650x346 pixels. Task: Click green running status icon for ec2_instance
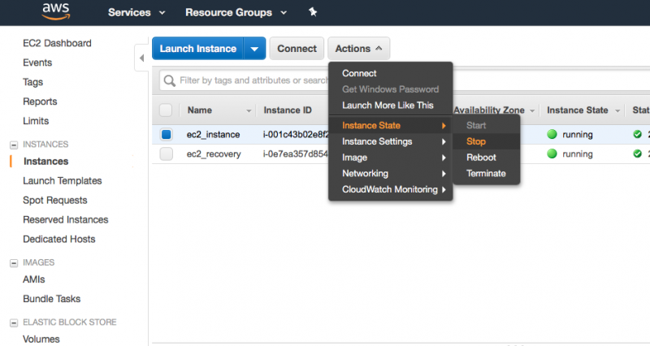pyautogui.click(x=552, y=134)
